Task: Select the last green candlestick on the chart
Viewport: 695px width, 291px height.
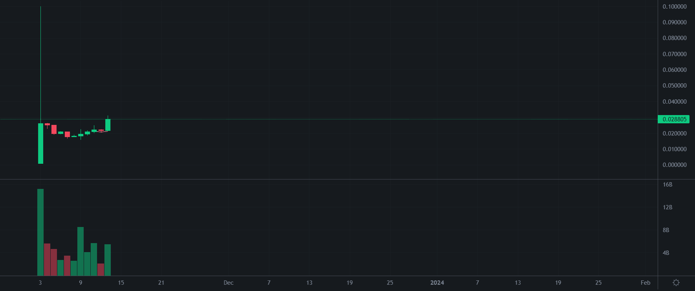Action: click(x=108, y=125)
